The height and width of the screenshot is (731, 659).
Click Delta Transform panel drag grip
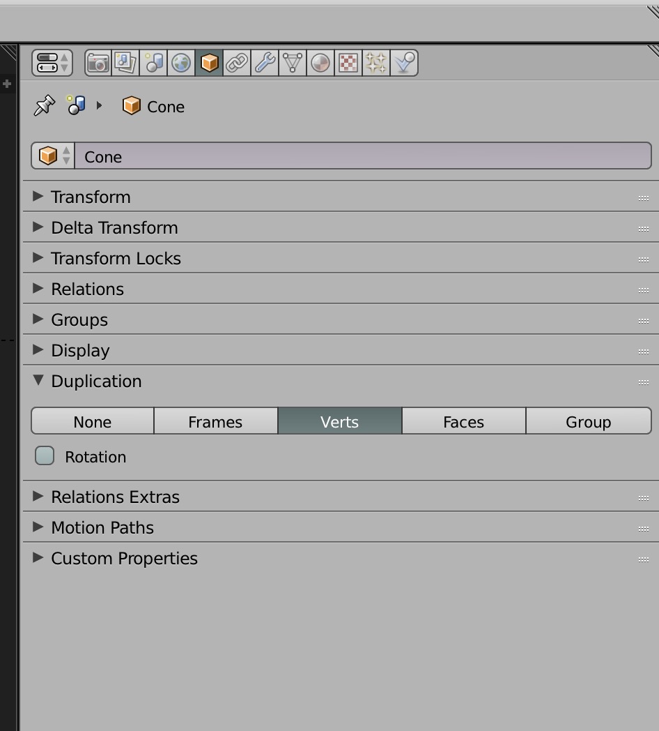point(644,229)
